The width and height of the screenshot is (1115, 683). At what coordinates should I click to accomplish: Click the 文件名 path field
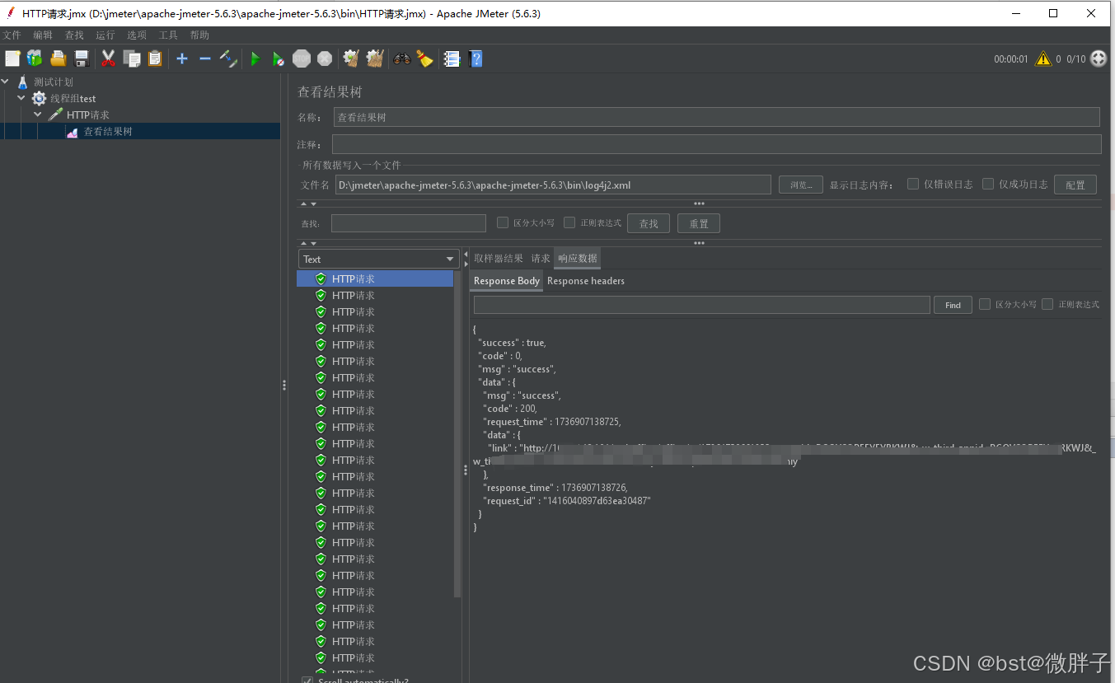(x=553, y=185)
